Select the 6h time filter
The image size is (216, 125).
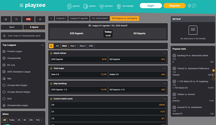click(25, 120)
